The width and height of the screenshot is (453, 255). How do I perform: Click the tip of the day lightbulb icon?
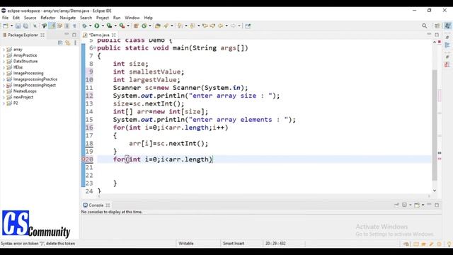pyautogui.click(x=449, y=244)
